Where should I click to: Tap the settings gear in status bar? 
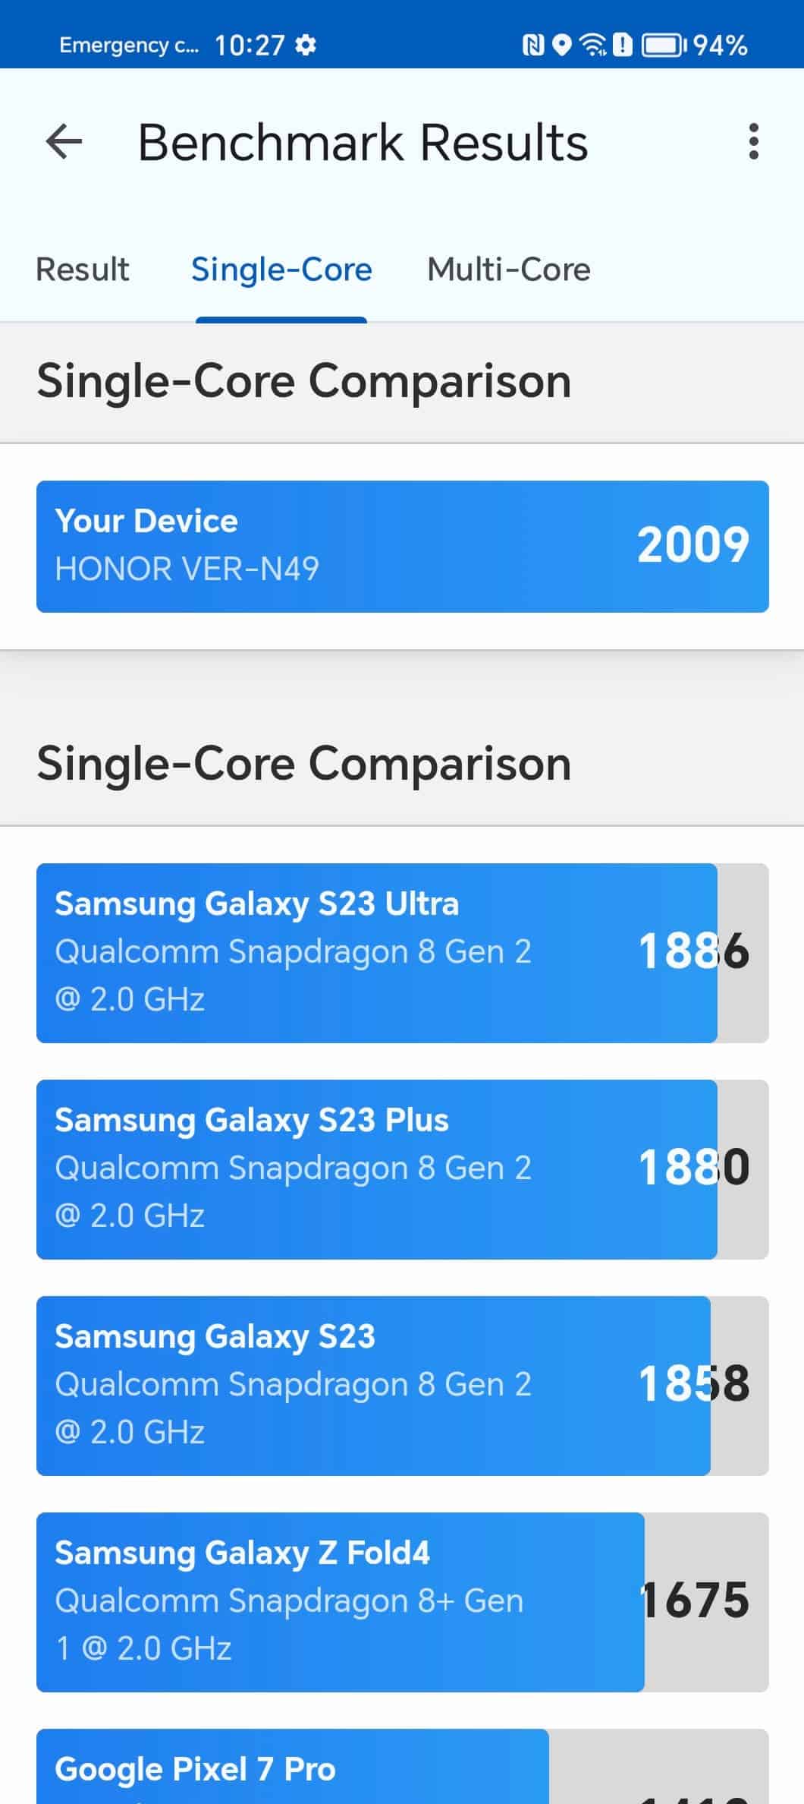[306, 46]
